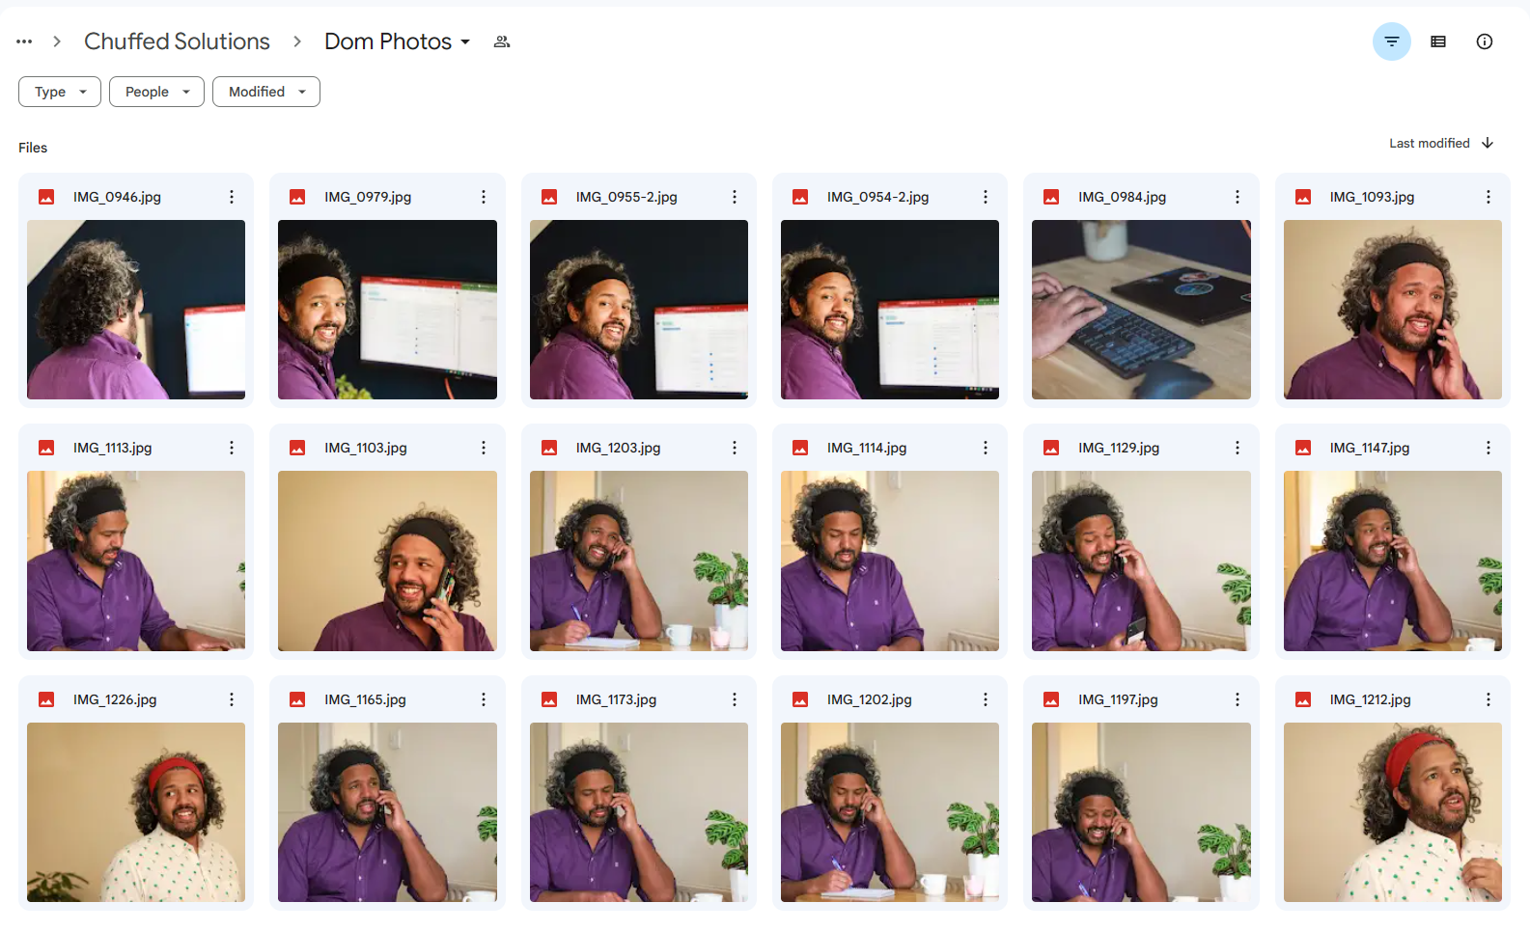
Task: Open more options for IMG_1173.jpg
Action: [x=735, y=699]
